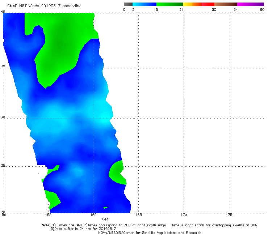This screenshot has width=268, height=235.
Task: Click the tiny green speck near the 20N axis
Action: pyautogui.click(x=106, y=208)
